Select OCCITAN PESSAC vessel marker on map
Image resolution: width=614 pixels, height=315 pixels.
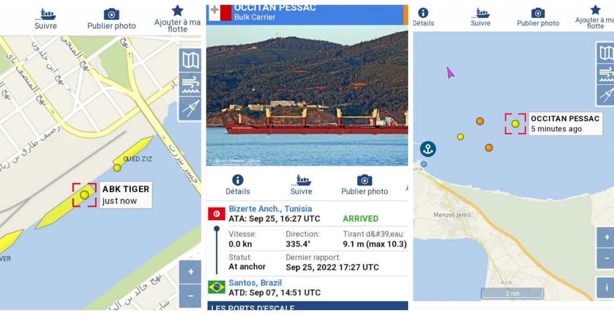tap(515, 124)
